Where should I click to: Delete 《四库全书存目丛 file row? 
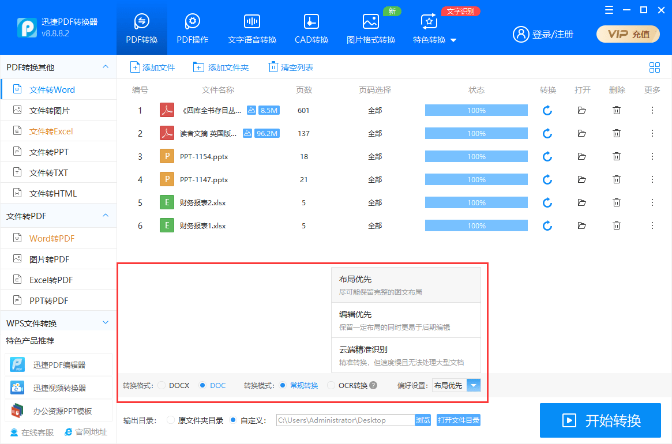click(x=616, y=111)
